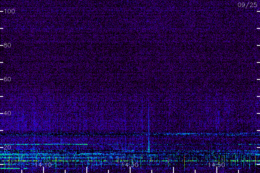This screenshot has width=260, height=173.
Task: Click the 80 frequency axis label
Action: (x=7, y=45)
